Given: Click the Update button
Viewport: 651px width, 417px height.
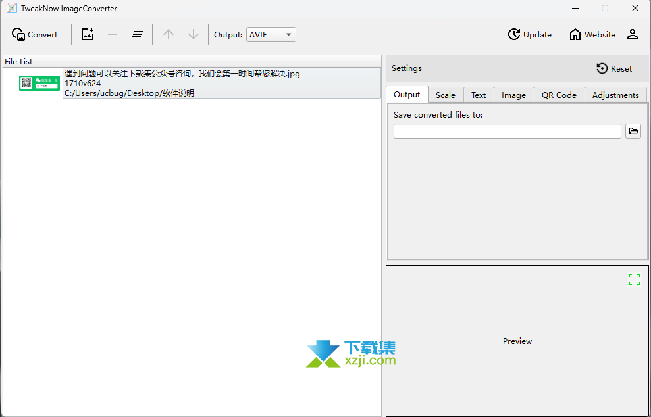Looking at the screenshot, I should point(530,34).
